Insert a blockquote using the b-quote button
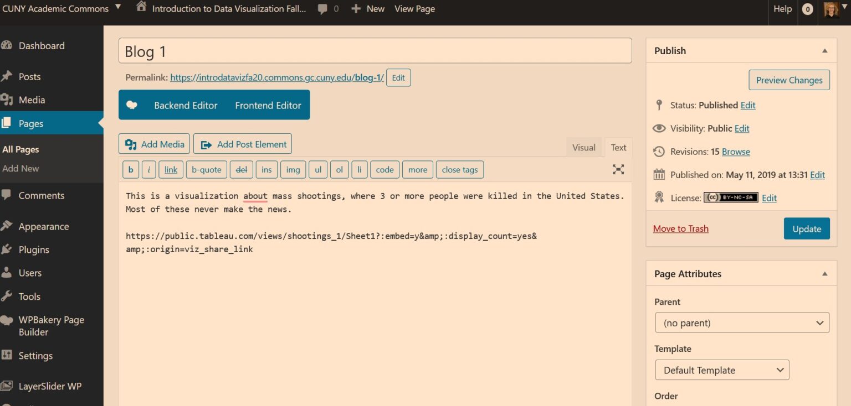851x406 pixels. coord(206,169)
